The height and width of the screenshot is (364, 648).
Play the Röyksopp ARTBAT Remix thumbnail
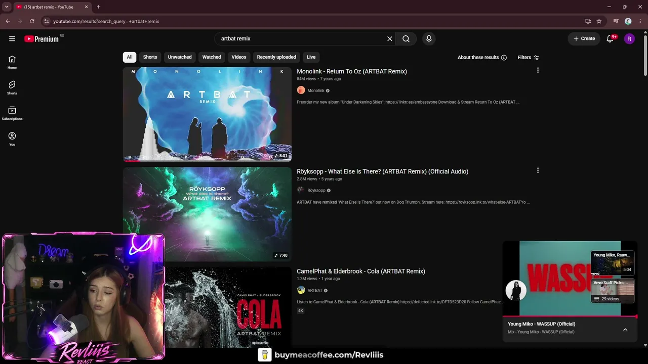[207, 214]
